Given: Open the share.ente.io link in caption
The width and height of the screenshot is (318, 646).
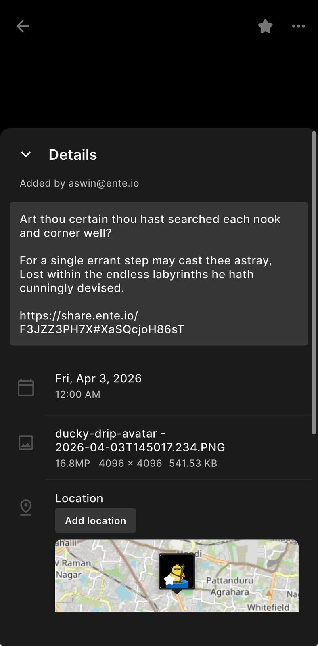Looking at the screenshot, I should (x=102, y=322).
